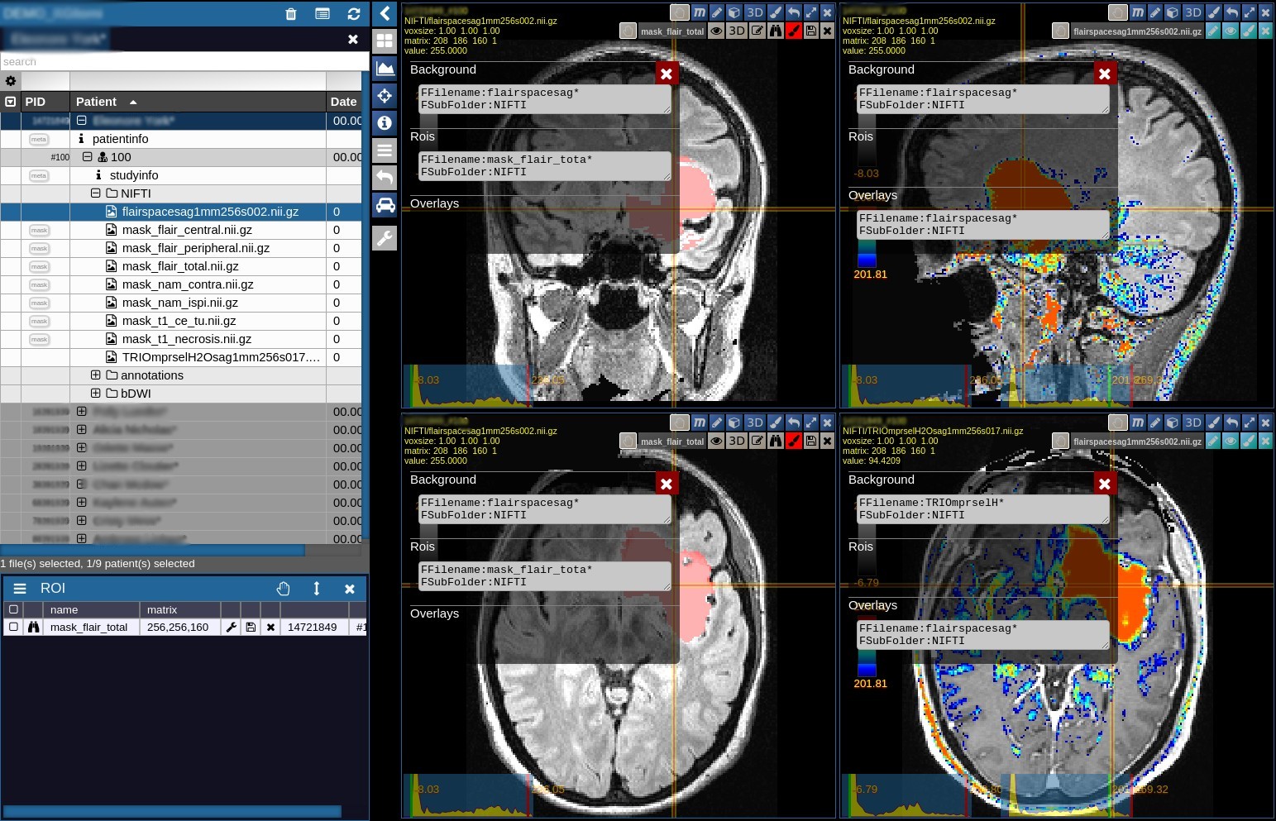
Task: Expand the bDWI folder
Action: click(96, 394)
